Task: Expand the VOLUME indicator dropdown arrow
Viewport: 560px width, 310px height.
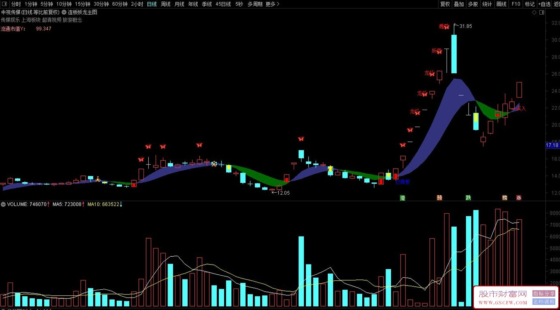Action: pyautogui.click(x=3, y=204)
